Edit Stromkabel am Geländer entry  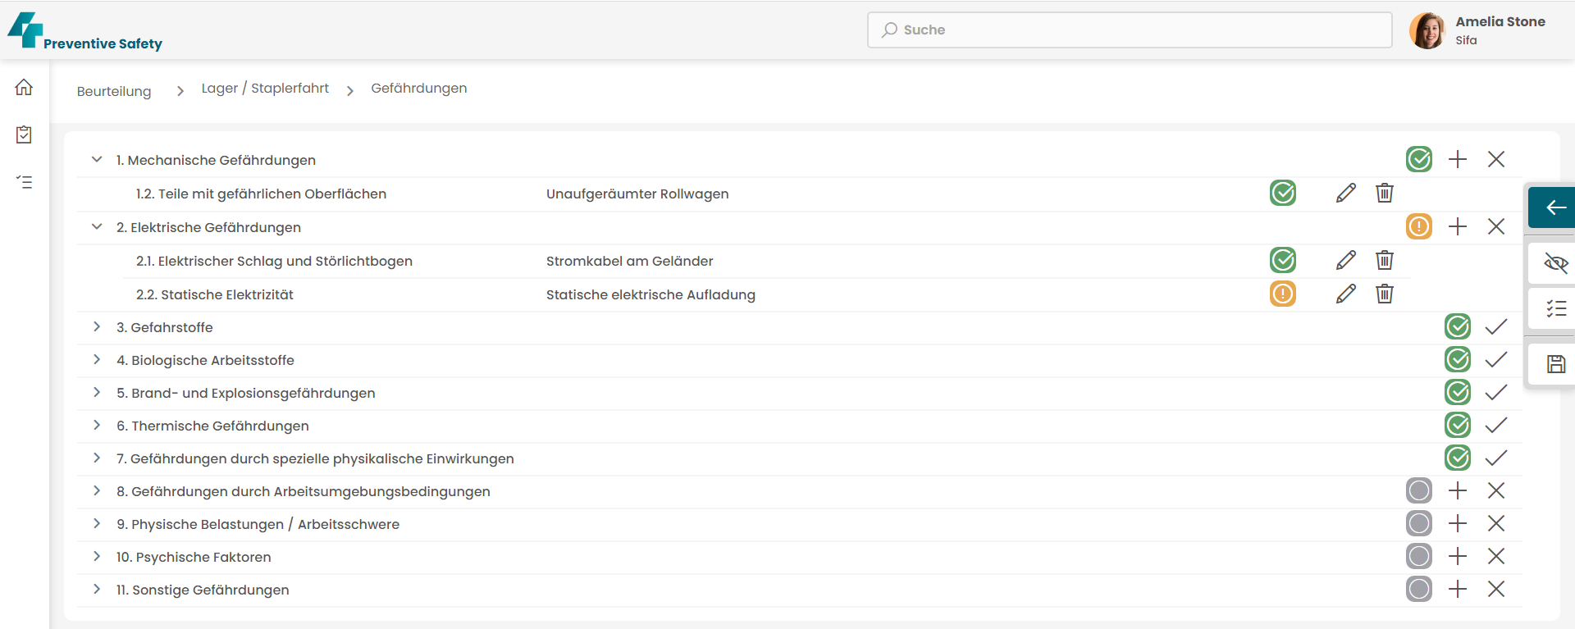1346,260
